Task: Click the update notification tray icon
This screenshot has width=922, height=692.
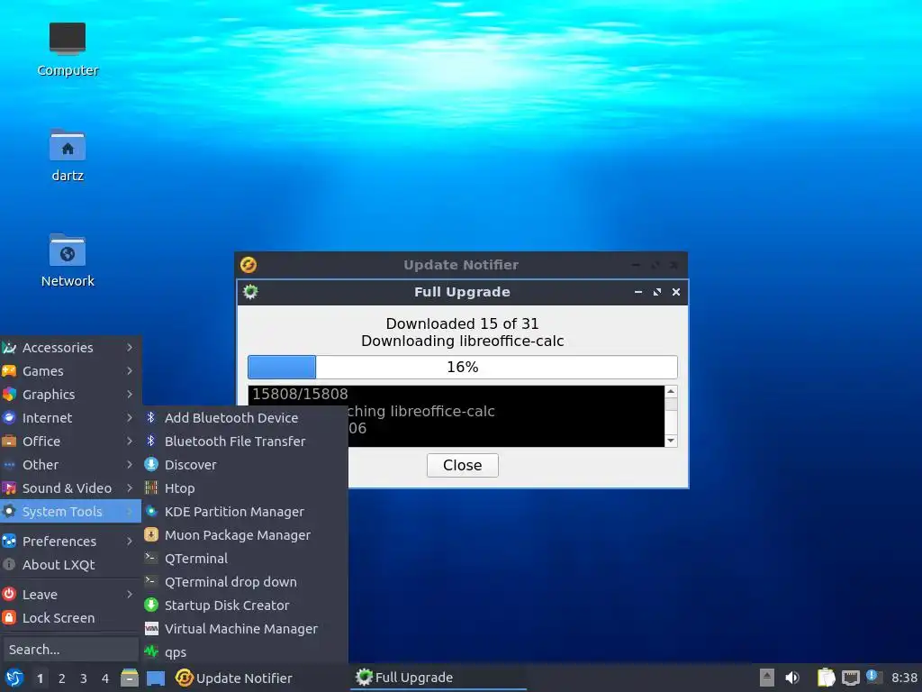Action: (x=873, y=677)
